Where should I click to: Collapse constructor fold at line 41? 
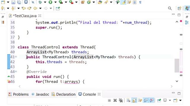16,57
